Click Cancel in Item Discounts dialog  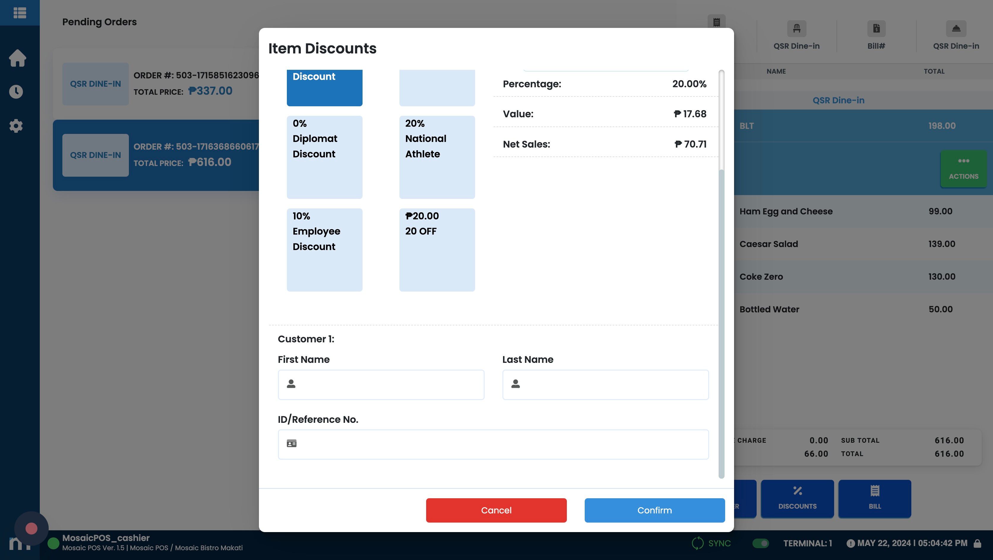click(496, 510)
